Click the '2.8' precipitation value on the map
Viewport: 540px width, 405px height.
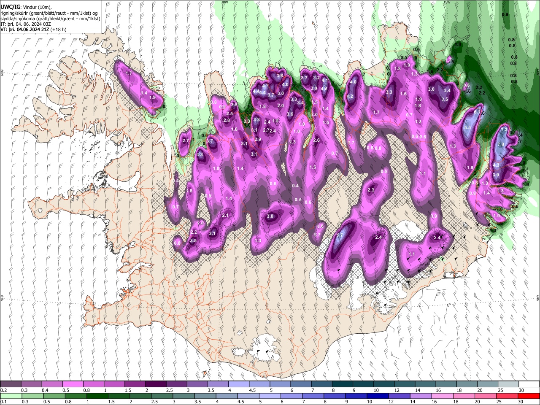pos(227,121)
